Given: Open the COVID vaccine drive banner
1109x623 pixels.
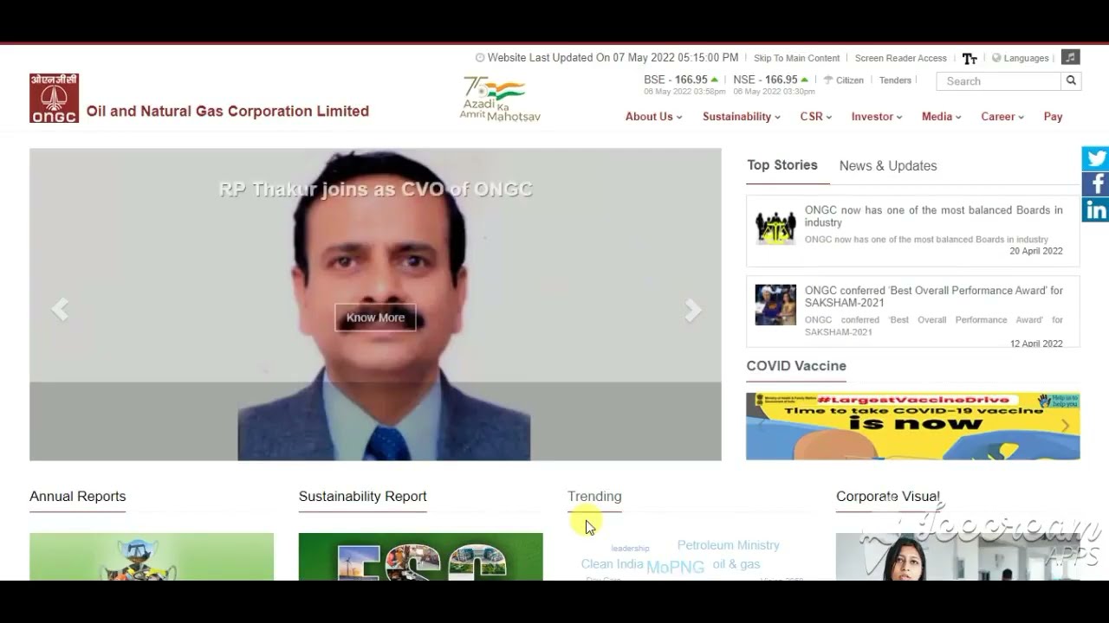Looking at the screenshot, I should pos(912,427).
